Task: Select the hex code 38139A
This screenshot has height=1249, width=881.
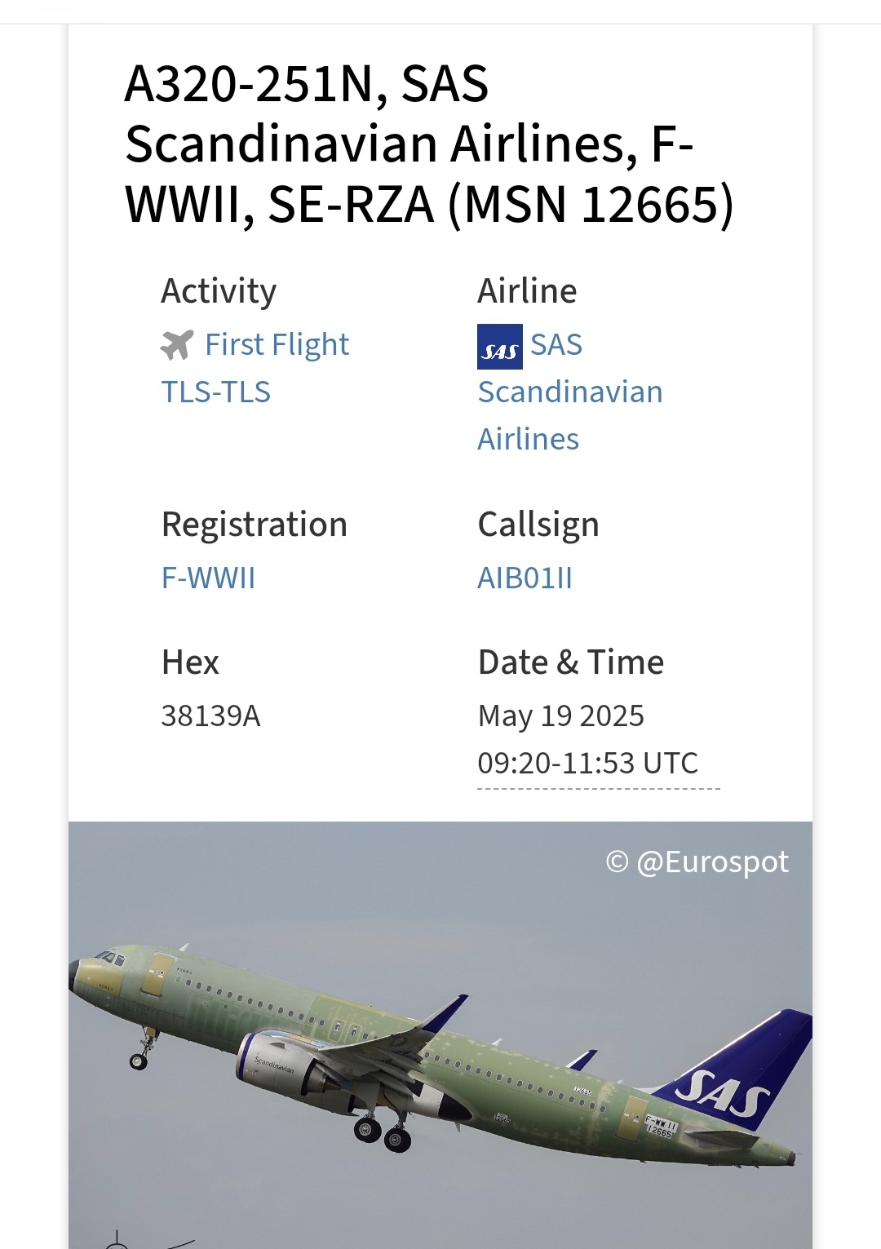Action: pyautogui.click(x=210, y=716)
